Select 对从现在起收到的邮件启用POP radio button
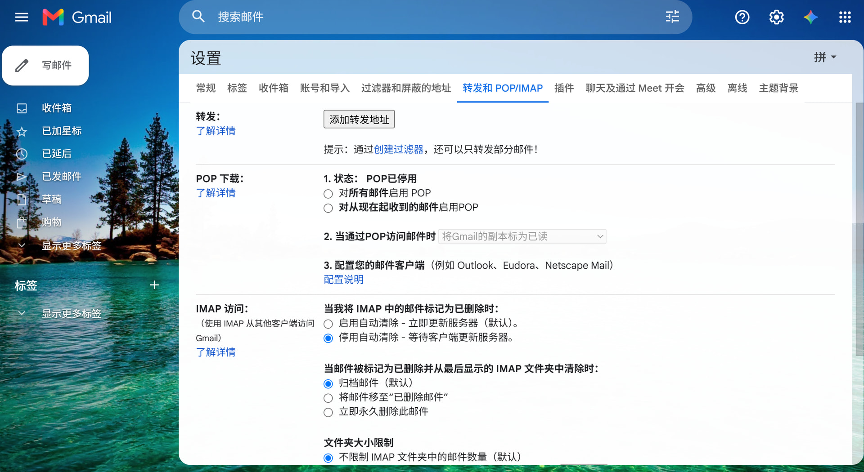 click(x=328, y=208)
